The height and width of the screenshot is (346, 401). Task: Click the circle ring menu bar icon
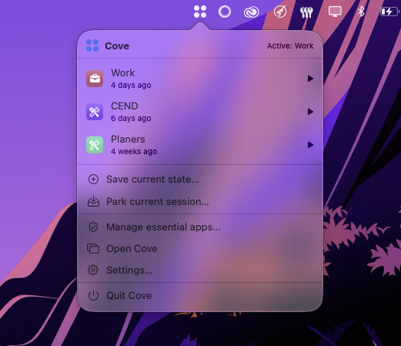point(225,12)
